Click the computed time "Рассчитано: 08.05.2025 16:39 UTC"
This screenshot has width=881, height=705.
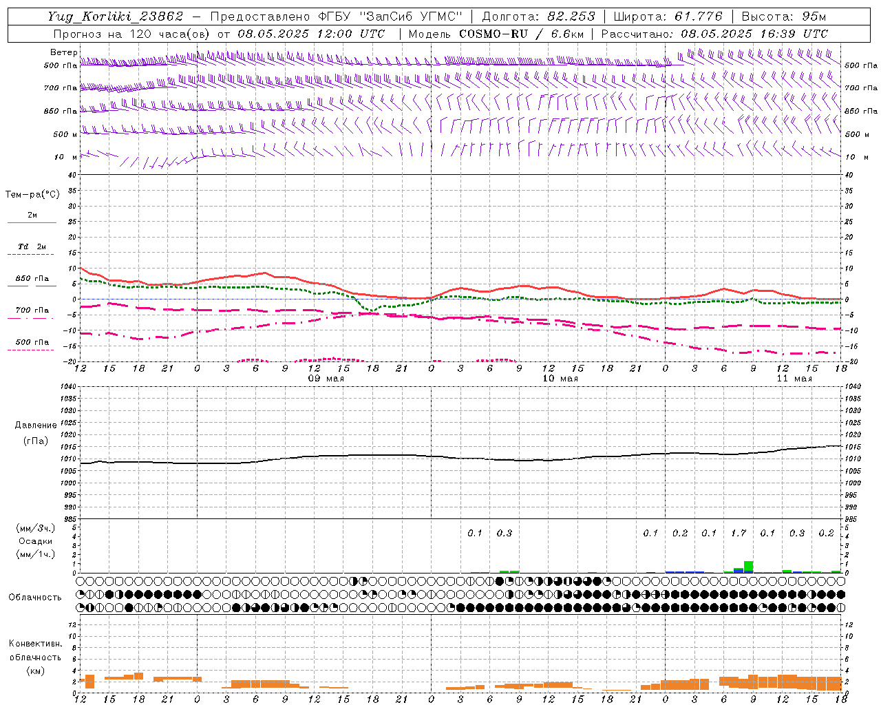[714, 33]
